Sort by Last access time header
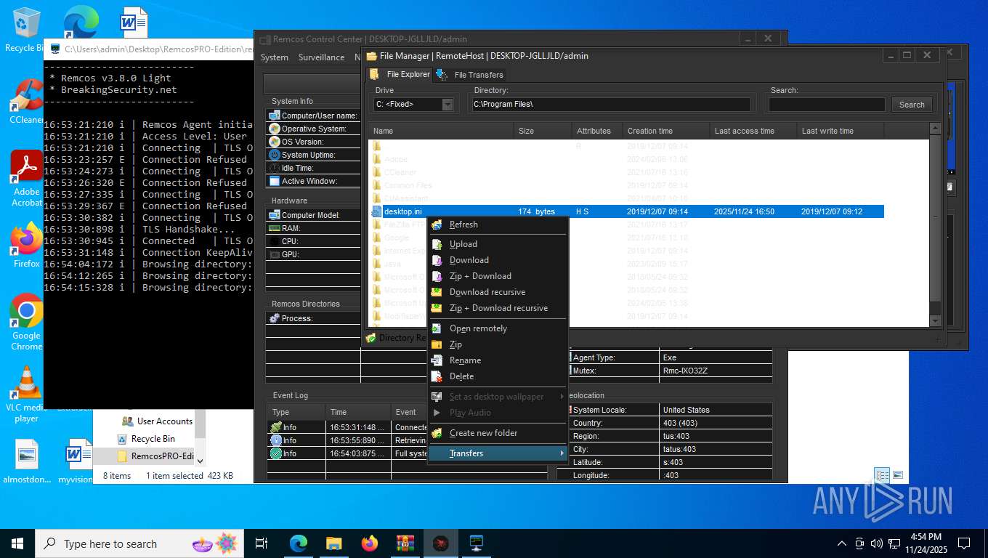Screen dimensions: 988x558 coord(753,131)
